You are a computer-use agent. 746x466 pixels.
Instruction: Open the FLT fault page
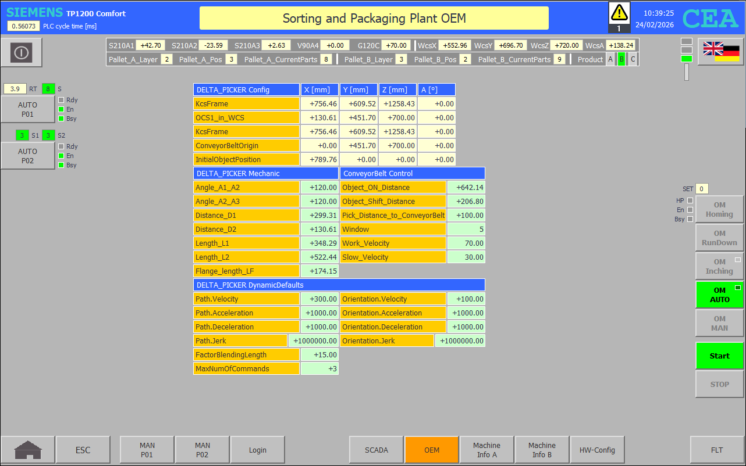(x=717, y=450)
